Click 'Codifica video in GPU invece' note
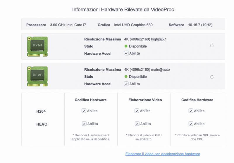This screenshot has height=163, width=234. (x=197, y=137)
